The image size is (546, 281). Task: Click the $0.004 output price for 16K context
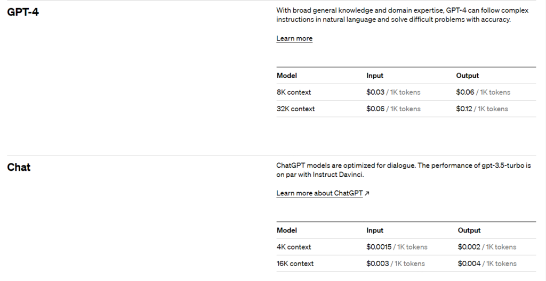tap(469, 263)
